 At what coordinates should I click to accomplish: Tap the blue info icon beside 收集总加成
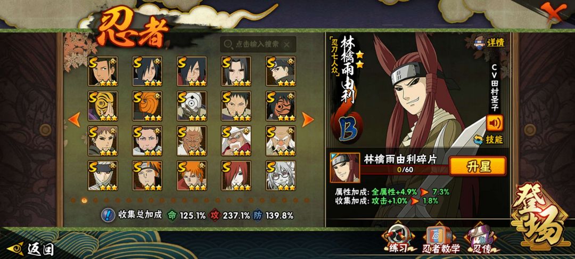(108, 215)
